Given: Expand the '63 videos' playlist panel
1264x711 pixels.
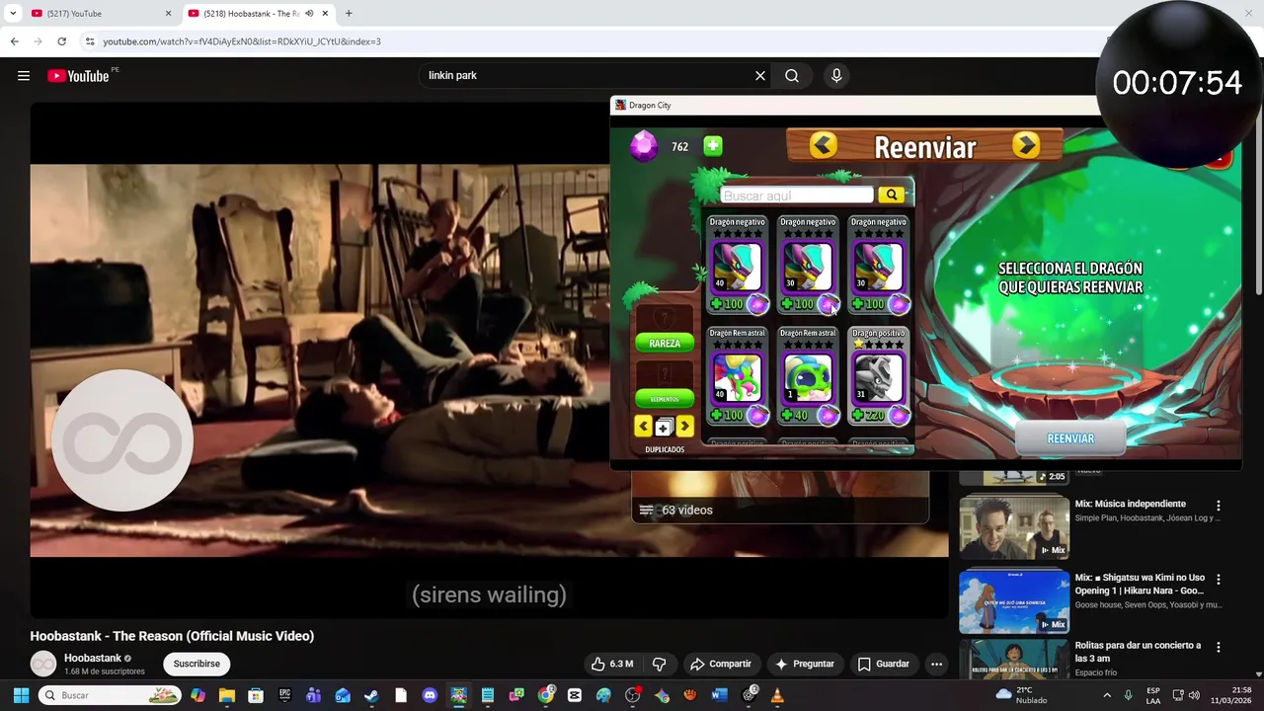Looking at the screenshot, I should tap(780, 510).
